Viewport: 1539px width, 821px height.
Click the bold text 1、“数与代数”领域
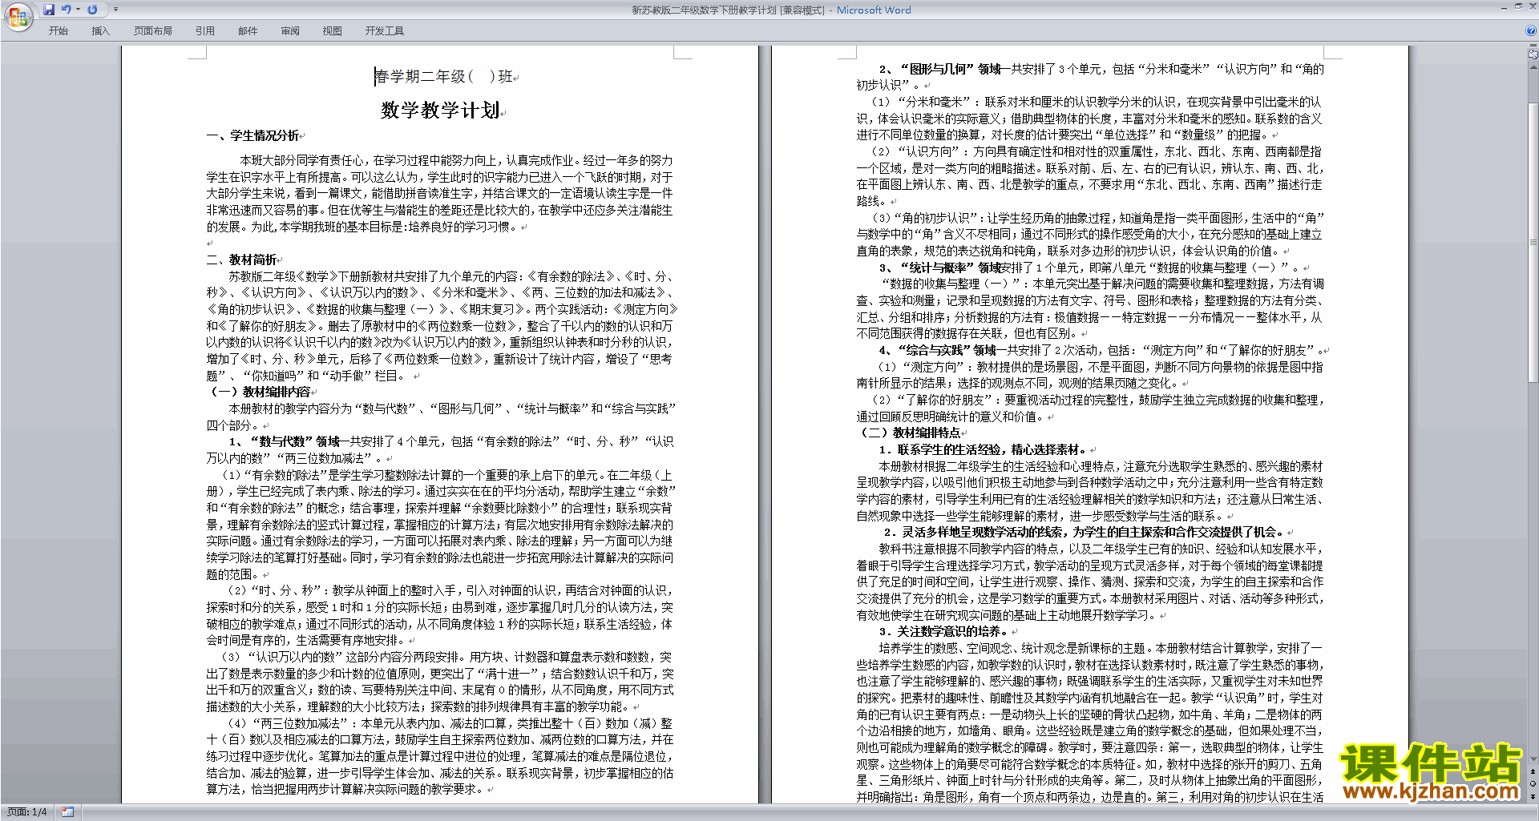tap(285, 441)
